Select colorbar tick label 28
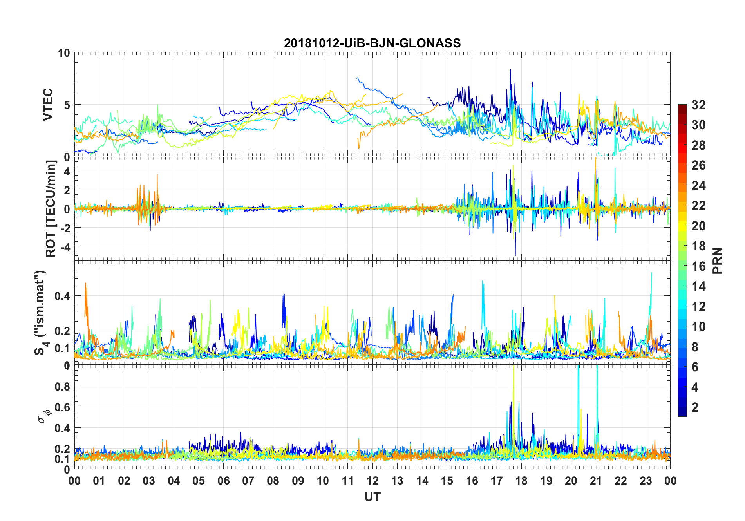The height and width of the screenshot is (521, 745). [x=698, y=145]
